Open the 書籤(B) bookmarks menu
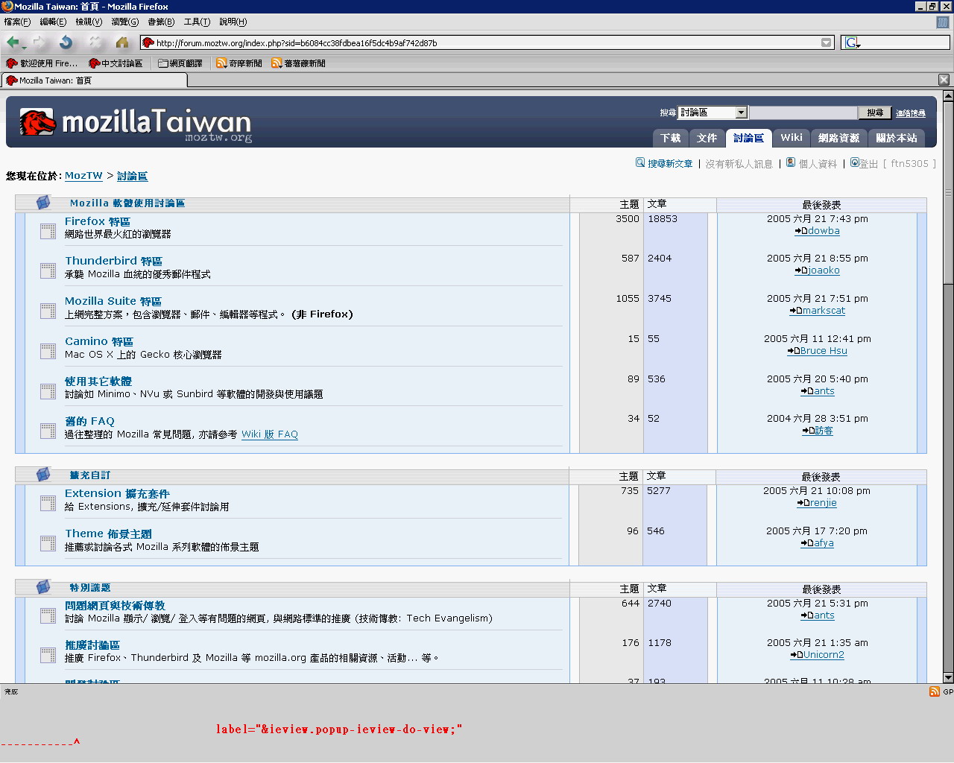954x763 pixels. (160, 22)
